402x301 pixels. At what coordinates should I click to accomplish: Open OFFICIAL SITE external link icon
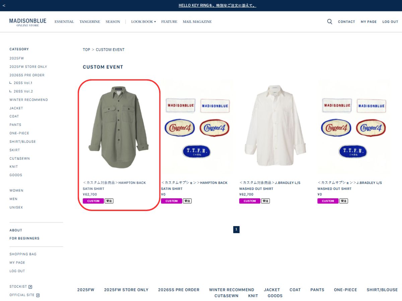[38, 295]
